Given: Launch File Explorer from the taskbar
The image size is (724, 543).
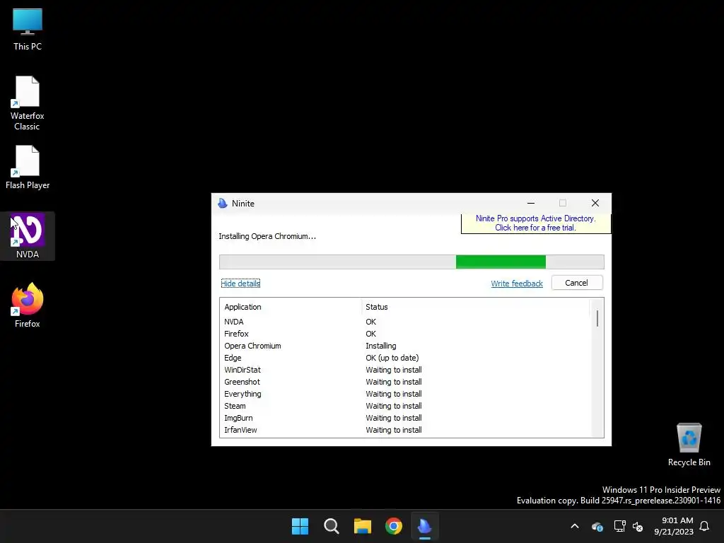Looking at the screenshot, I should coord(363,526).
